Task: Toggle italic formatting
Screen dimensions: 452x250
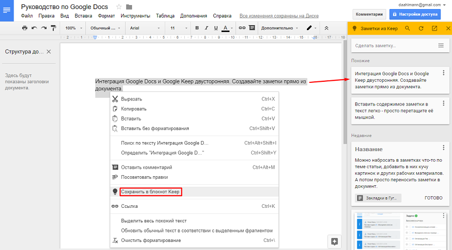Action: click(x=206, y=28)
